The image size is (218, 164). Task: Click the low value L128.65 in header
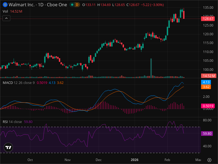click(x=119, y=5)
